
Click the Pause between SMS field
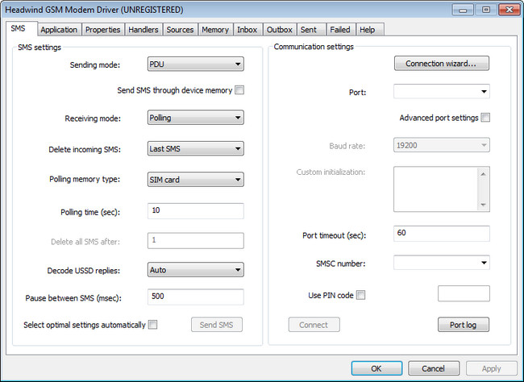(x=196, y=297)
